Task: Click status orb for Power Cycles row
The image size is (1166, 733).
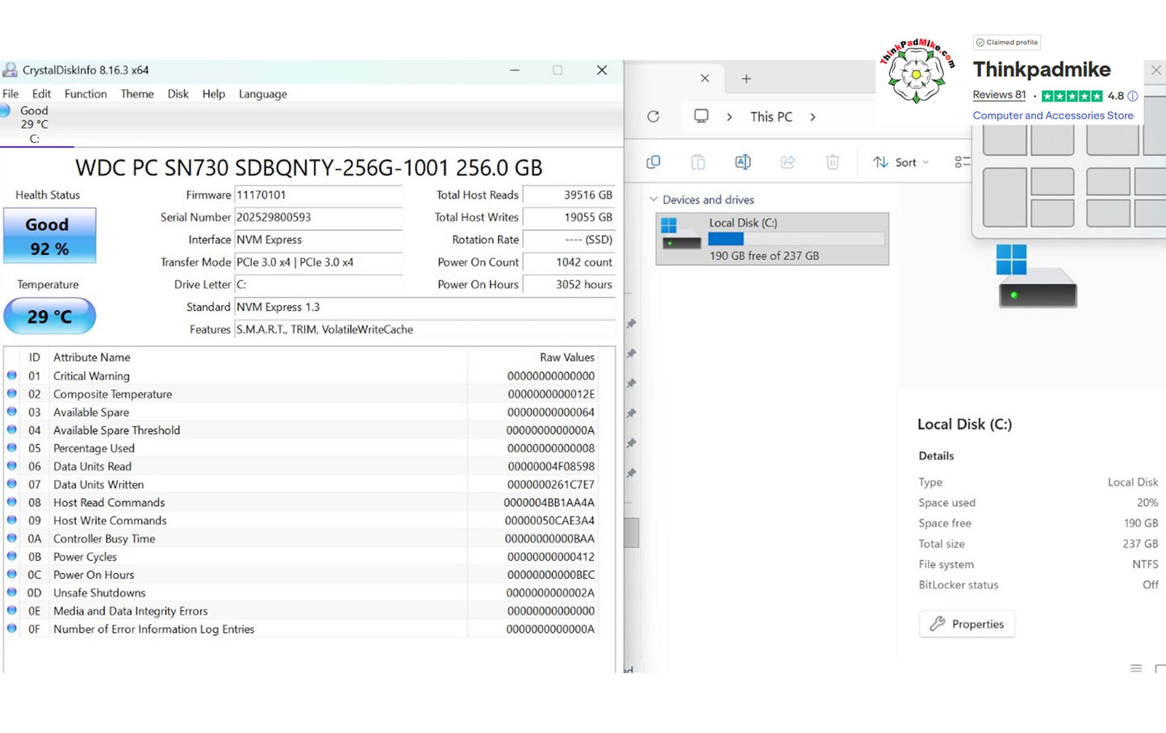Action: [12, 556]
